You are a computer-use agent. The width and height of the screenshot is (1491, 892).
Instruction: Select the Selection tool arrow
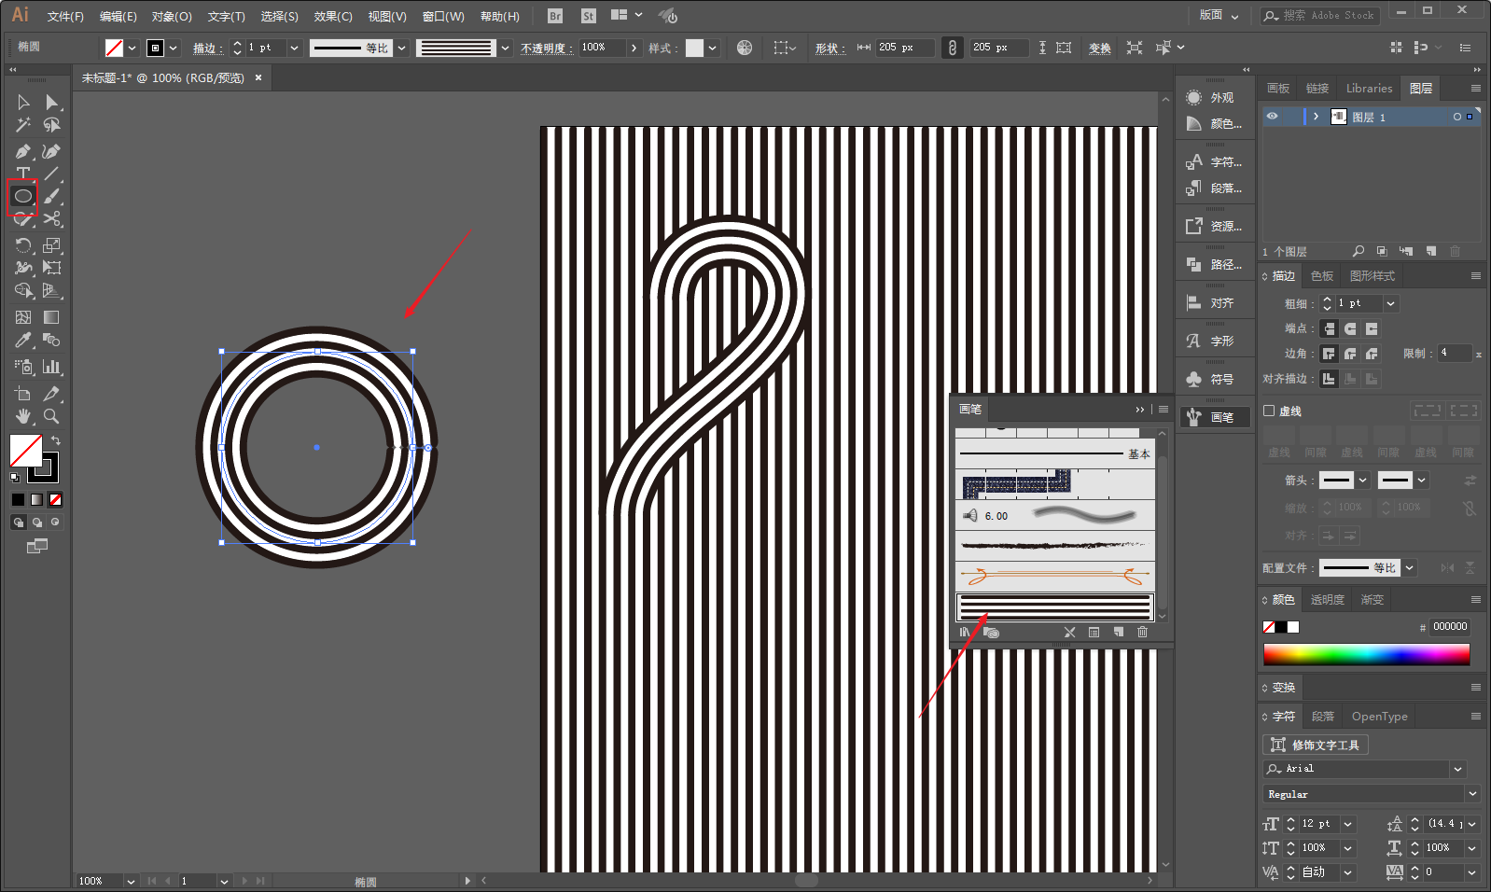(23, 103)
